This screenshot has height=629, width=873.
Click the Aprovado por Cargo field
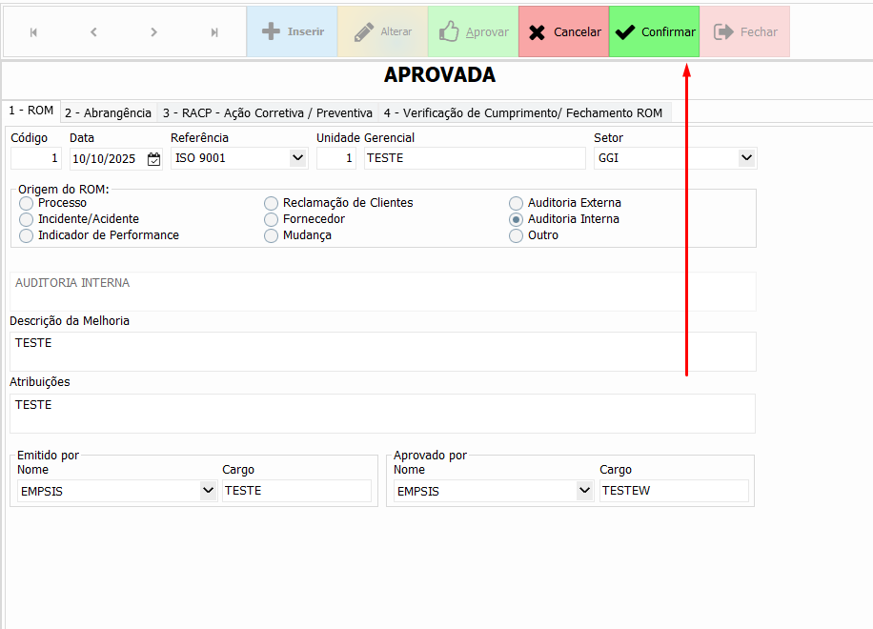673,491
